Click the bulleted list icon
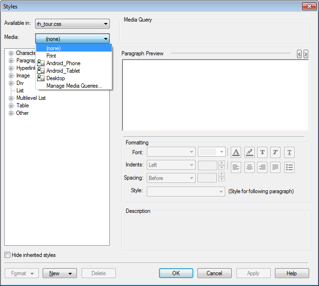This screenshot has height=286, width=319. click(289, 167)
